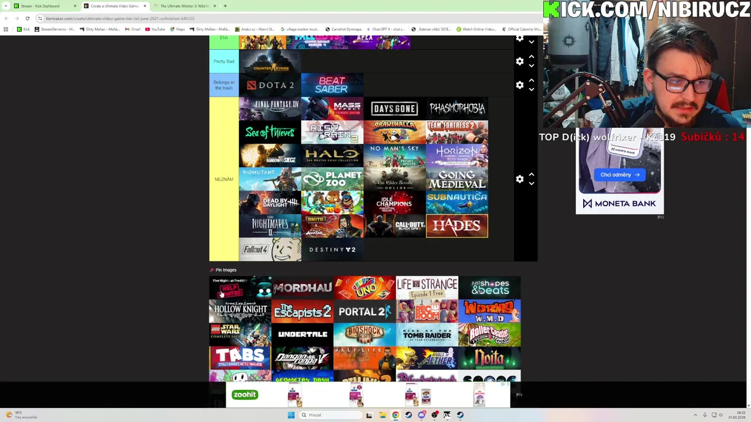Open Discord from the taskbar
The height and width of the screenshot is (422, 751).
pyautogui.click(x=421, y=415)
